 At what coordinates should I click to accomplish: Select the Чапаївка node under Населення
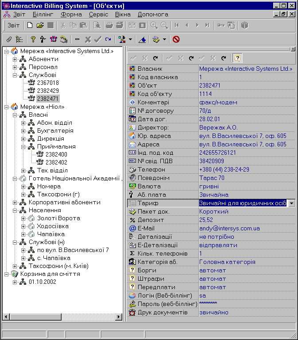click(51, 234)
